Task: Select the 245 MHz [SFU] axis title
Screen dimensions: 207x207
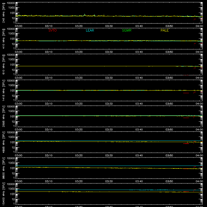Action: [3, 13]
